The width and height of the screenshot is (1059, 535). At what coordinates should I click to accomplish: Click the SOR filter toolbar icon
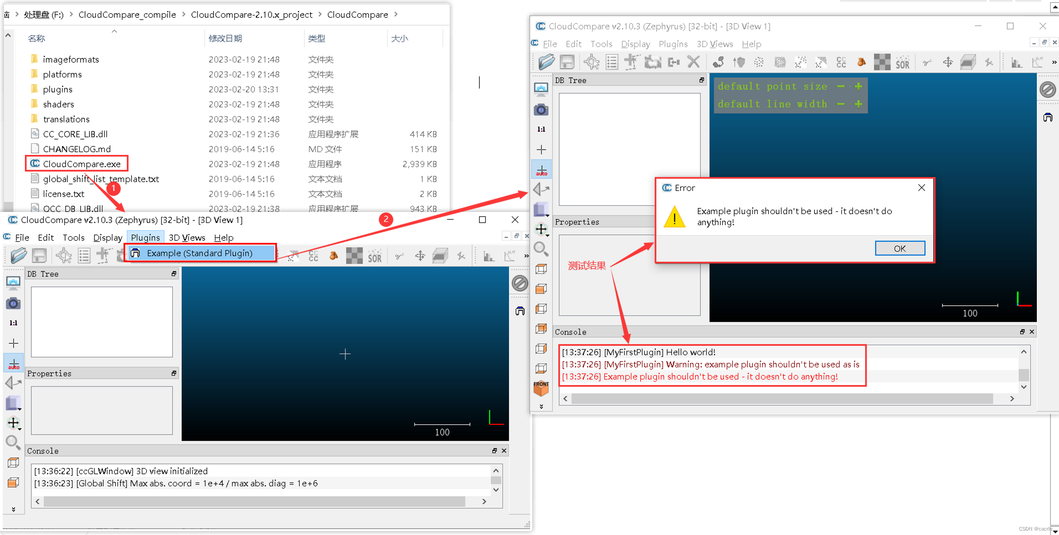(903, 62)
